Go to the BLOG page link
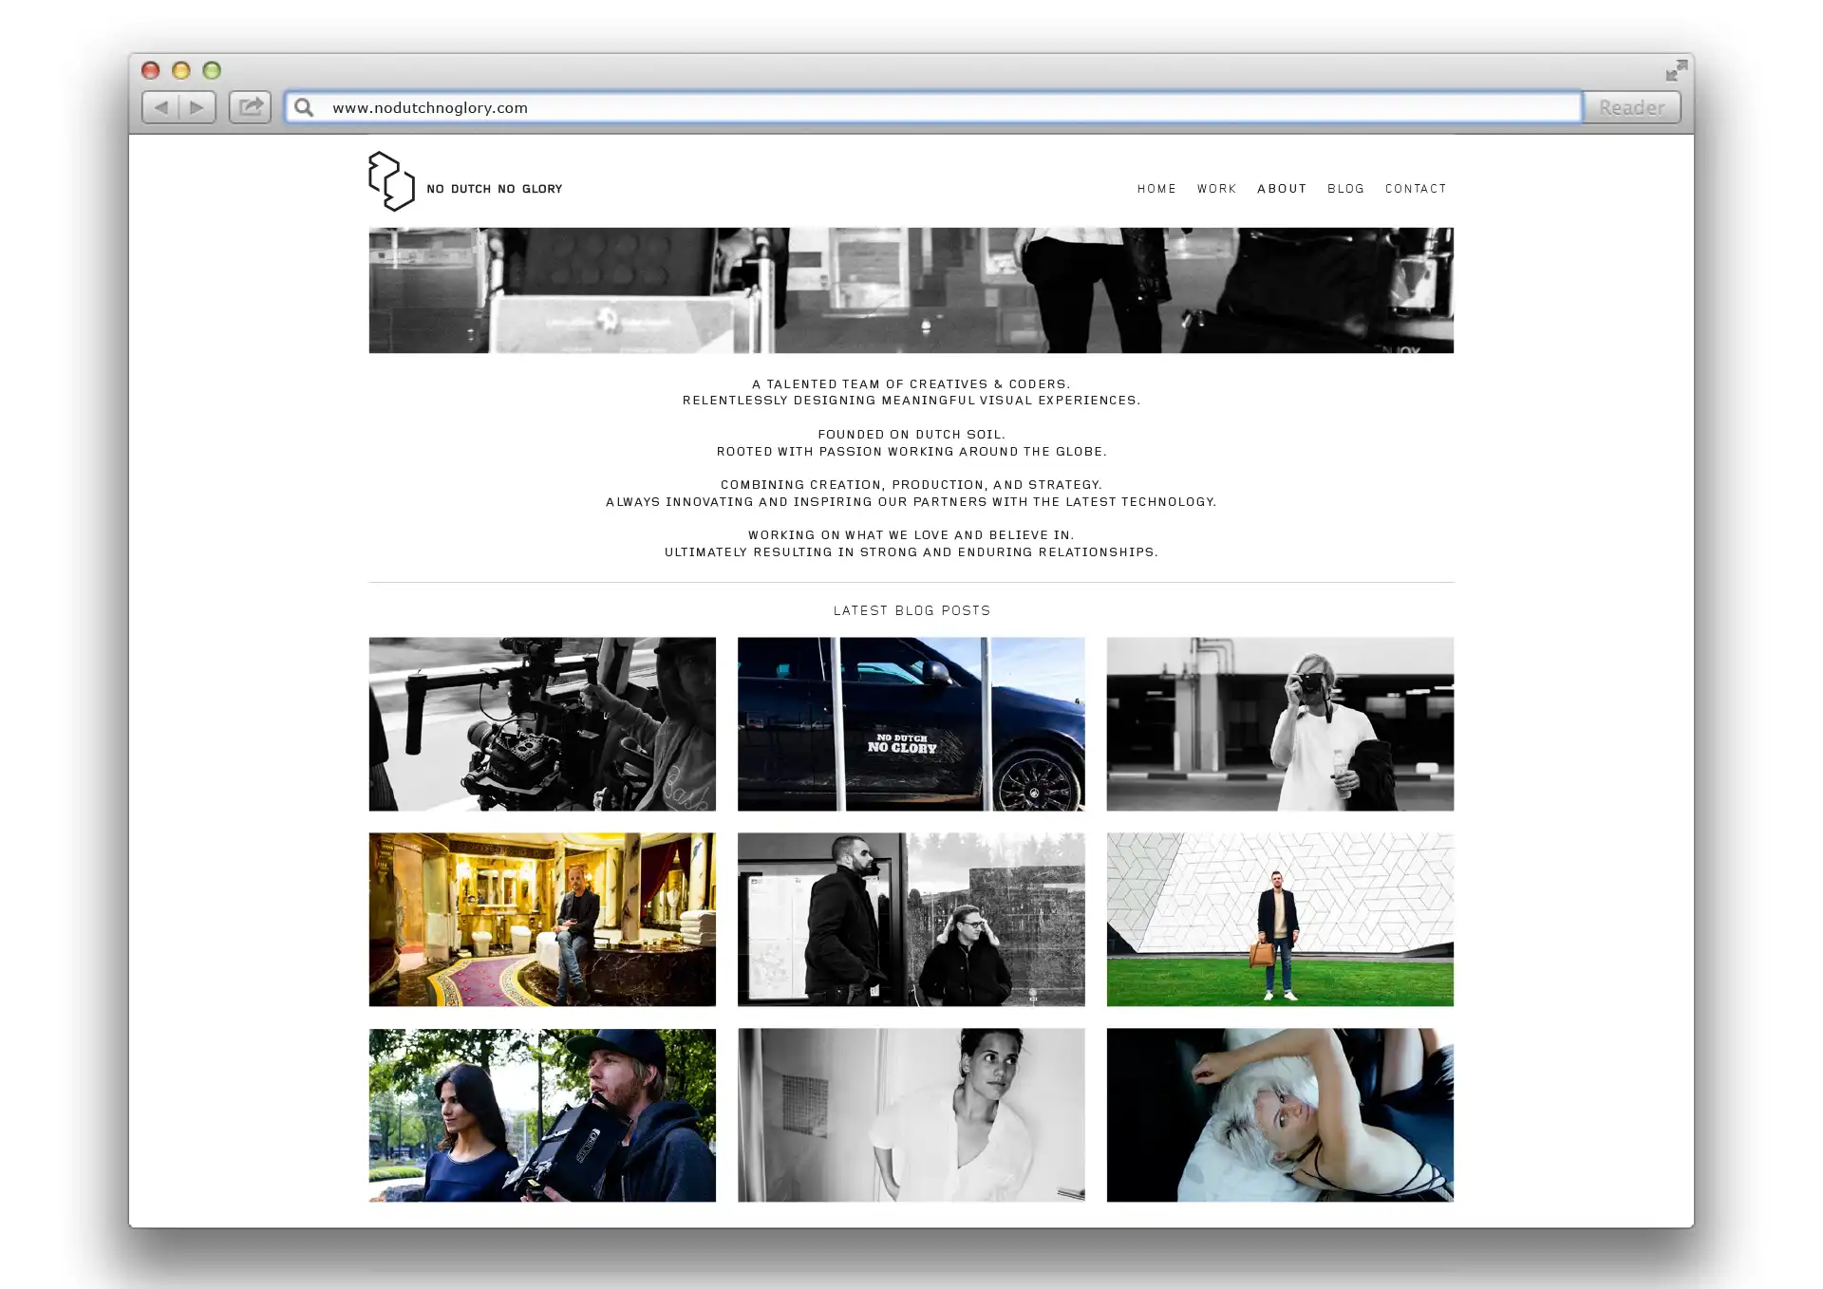Viewport: 1823px width, 1289px height. point(1345,189)
